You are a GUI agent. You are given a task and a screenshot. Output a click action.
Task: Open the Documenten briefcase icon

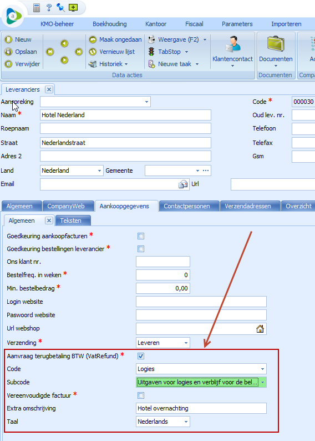click(276, 44)
